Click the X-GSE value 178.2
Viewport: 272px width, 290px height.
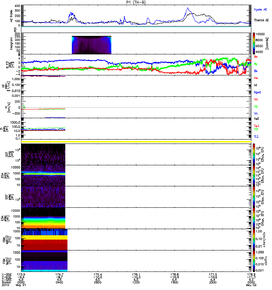(x=251, y=274)
